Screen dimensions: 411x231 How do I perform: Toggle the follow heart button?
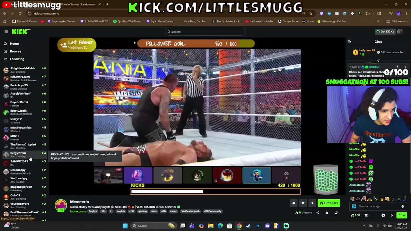[x=303, y=203]
